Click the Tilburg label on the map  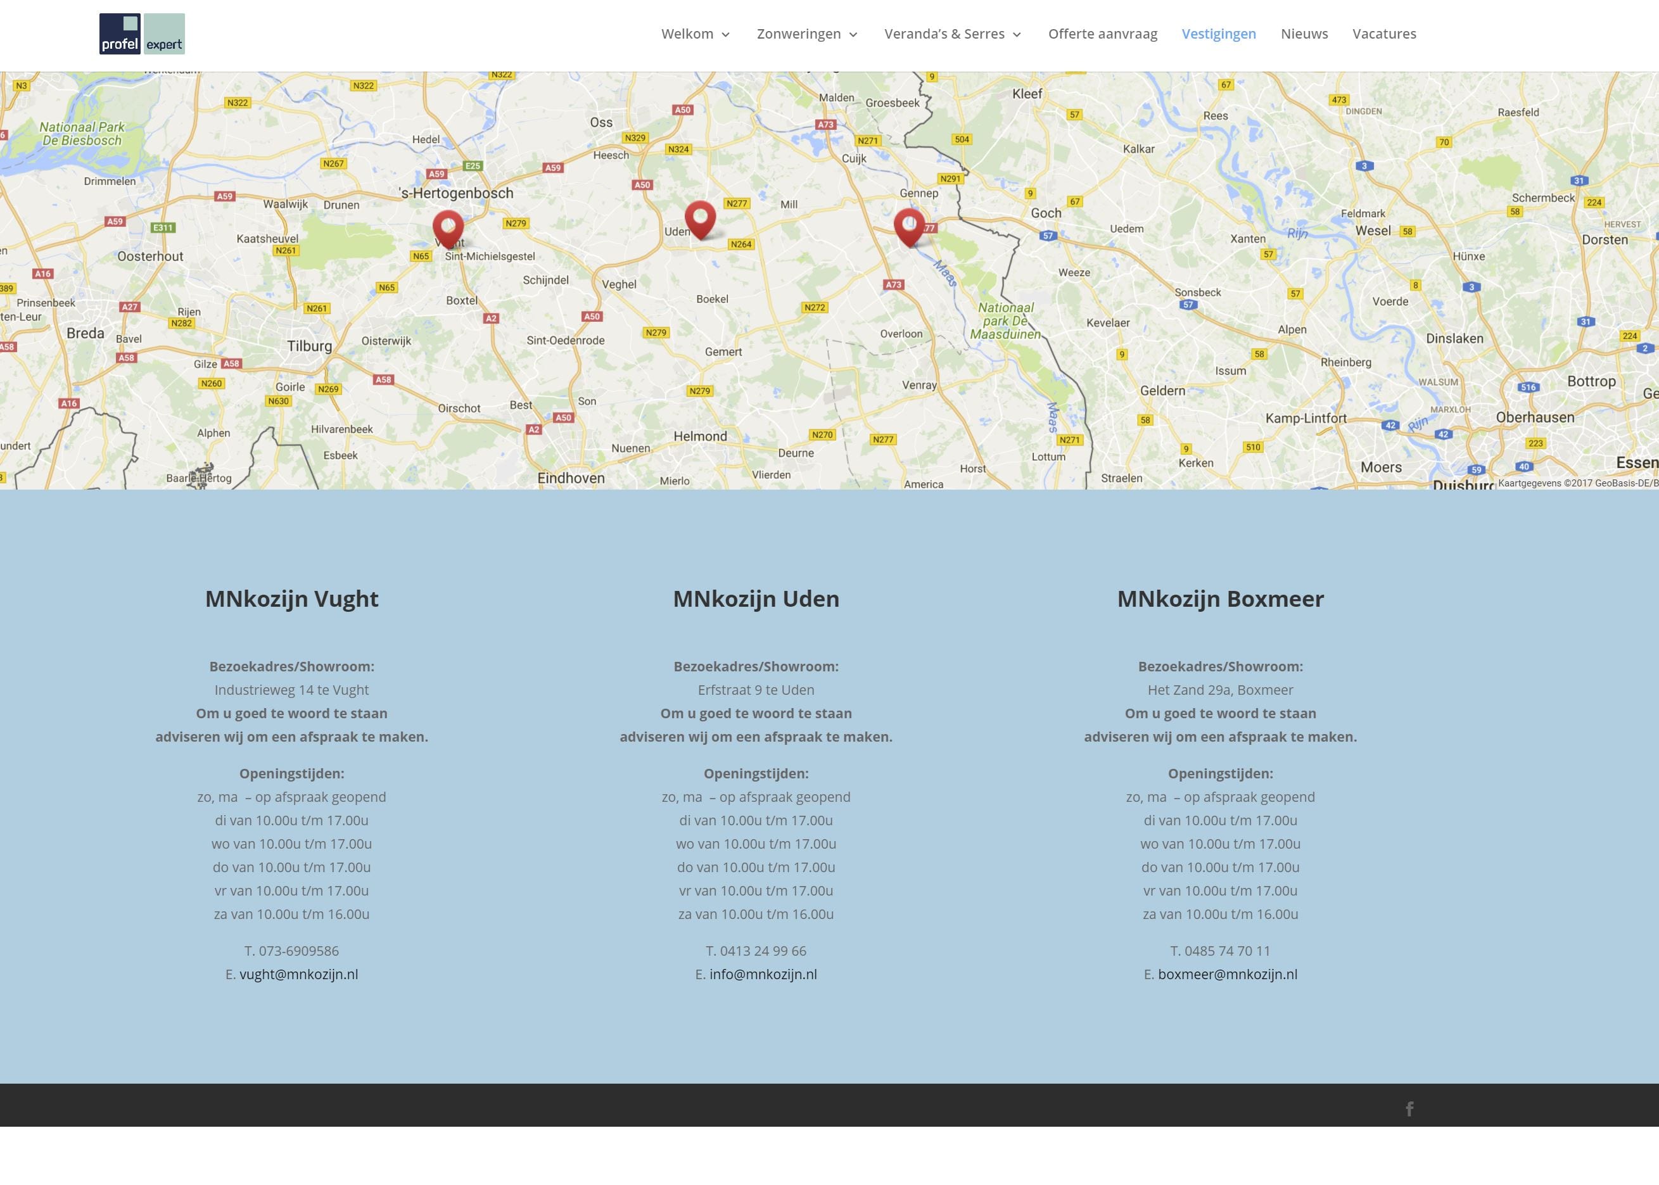tap(310, 346)
